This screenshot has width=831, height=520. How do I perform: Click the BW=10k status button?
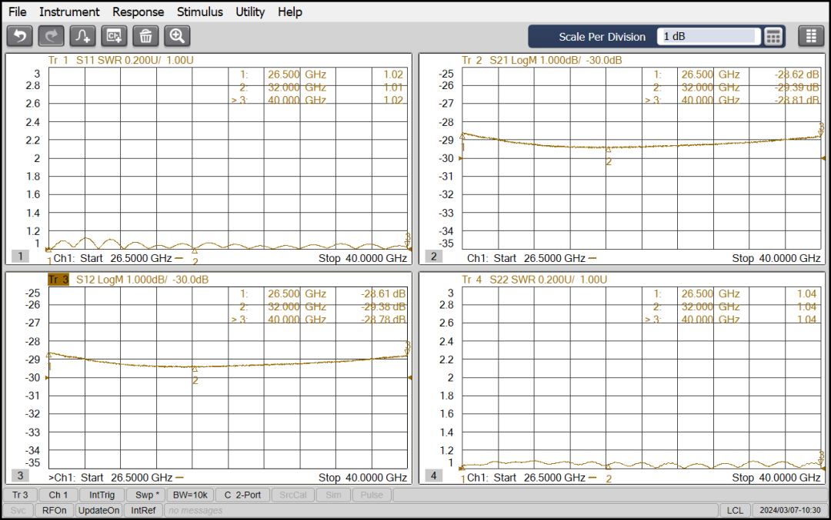click(190, 495)
